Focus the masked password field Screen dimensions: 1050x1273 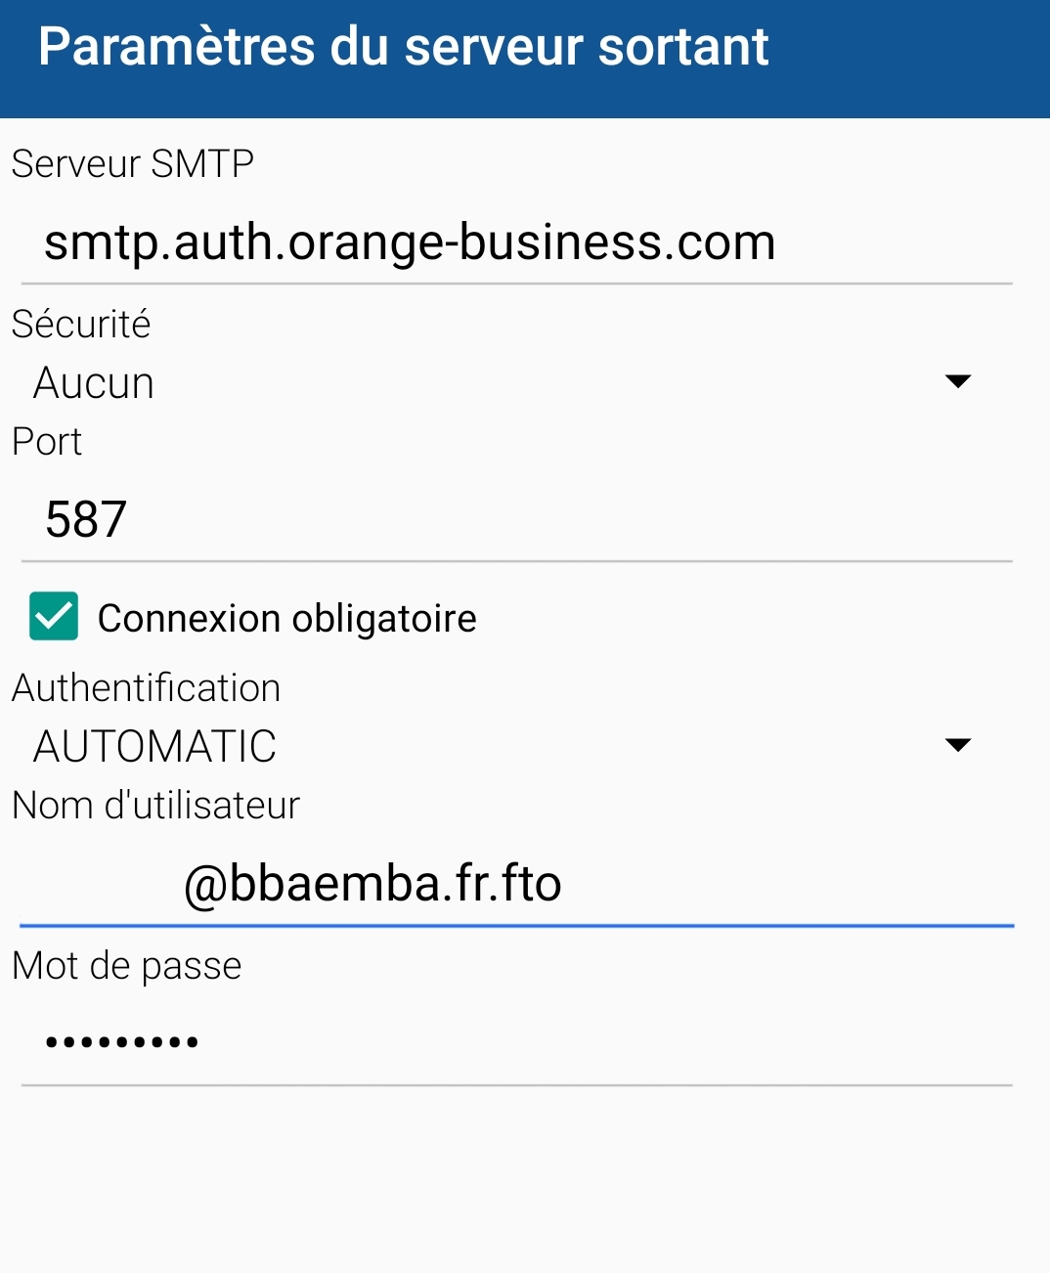click(x=123, y=1042)
